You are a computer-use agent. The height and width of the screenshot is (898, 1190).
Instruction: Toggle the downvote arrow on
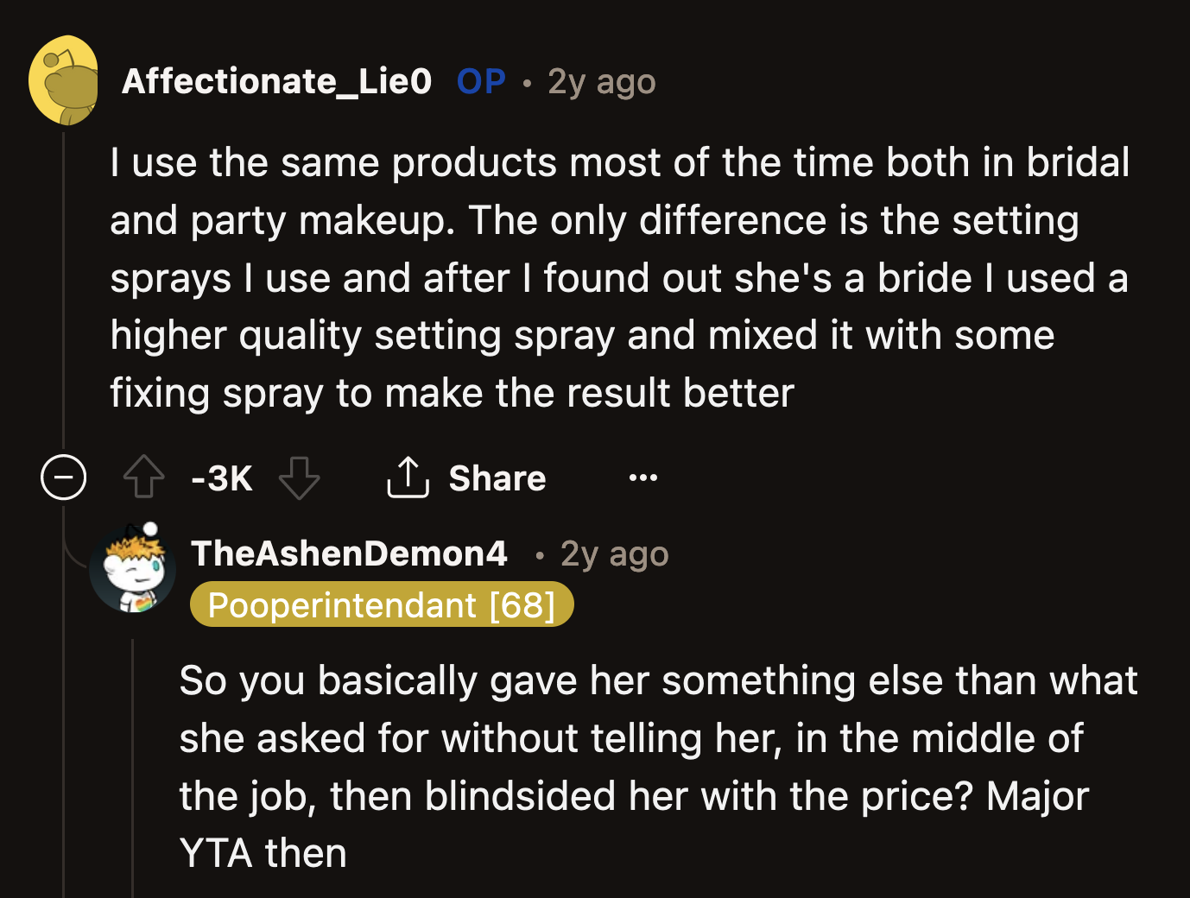click(x=299, y=477)
